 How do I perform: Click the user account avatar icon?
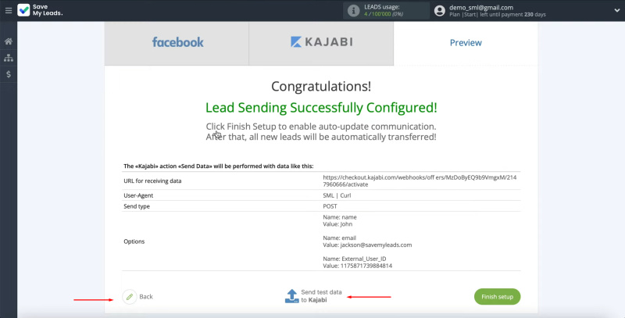point(440,11)
